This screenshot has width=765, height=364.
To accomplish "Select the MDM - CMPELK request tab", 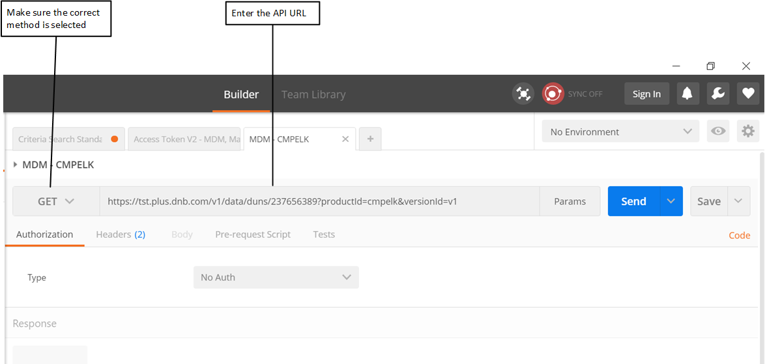I will [x=300, y=139].
